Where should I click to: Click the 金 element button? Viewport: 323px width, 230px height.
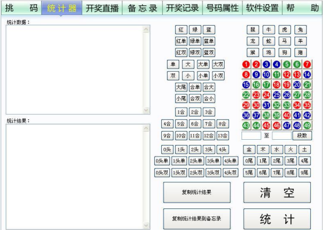[x=249, y=150]
